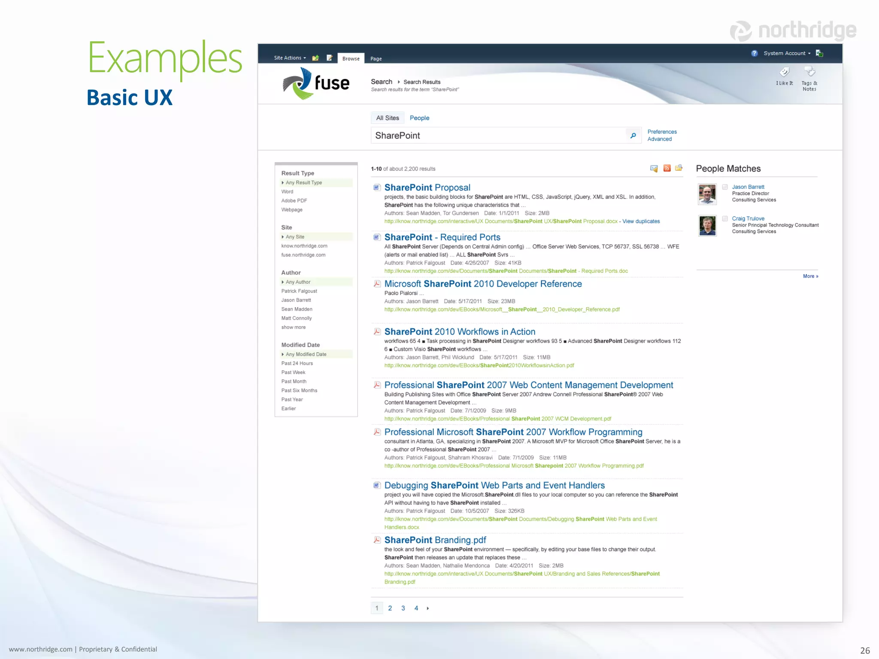This screenshot has height=659, width=879.
Task: Click Jason Barrett's profile photo
Action: pyautogui.click(x=707, y=194)
